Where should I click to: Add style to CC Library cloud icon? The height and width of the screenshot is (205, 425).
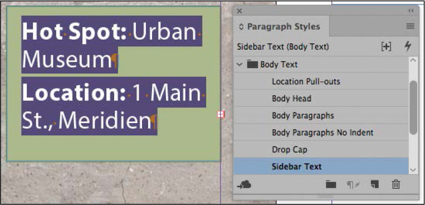pyautogui.click(x=244, y=184)
